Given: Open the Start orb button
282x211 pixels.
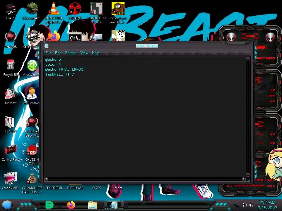Looking at the screenshot, I should coord(7,205).
